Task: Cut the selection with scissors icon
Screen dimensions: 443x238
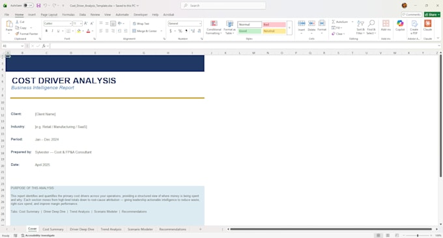Action: point(17,21)
